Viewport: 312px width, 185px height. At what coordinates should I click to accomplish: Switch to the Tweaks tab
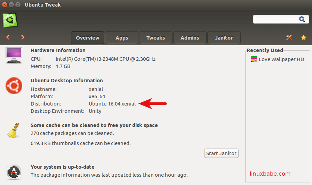point(155,38)
